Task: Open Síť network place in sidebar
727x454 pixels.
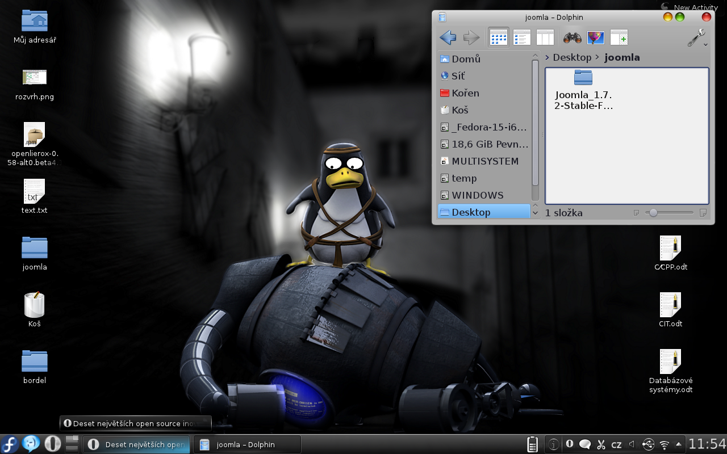Action: [x=484, y=76]
